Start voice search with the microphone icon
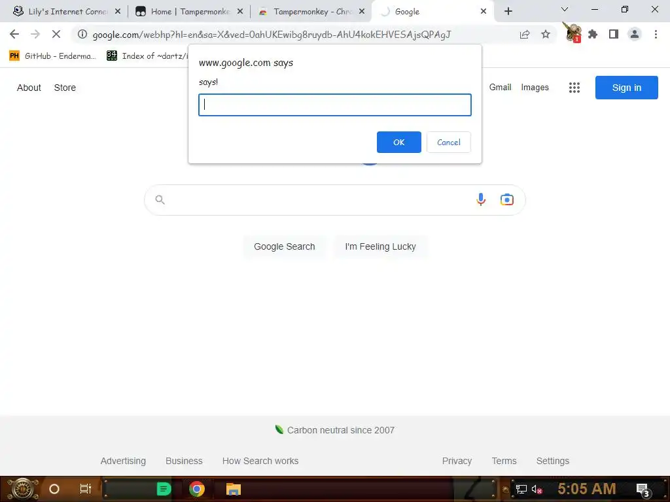The width and height of the screenshot is (670, 502). pos(481,199)
